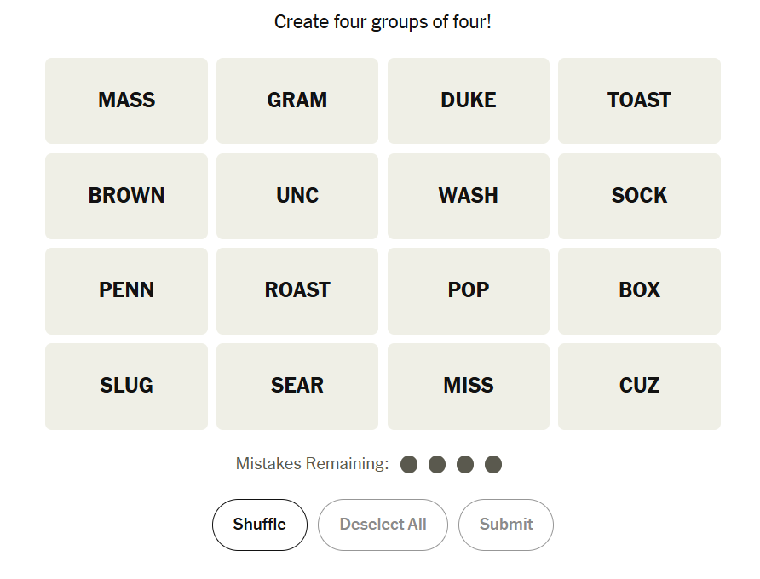Toggle the GRAM tile

pos(297,100)
